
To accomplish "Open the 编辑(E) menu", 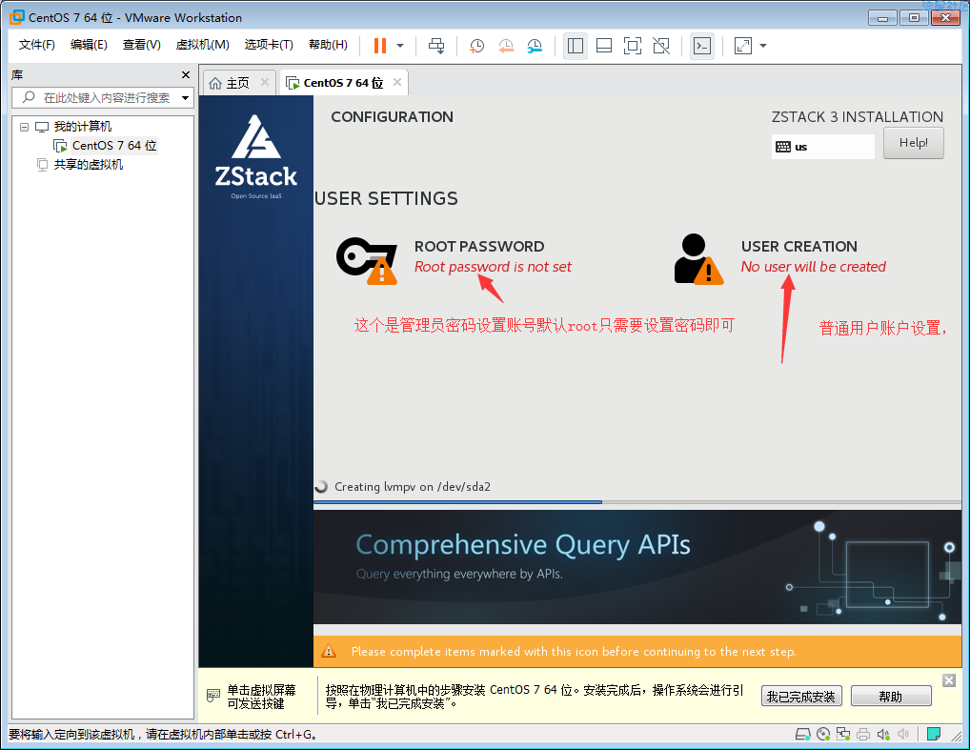I will tap(89, 45).
